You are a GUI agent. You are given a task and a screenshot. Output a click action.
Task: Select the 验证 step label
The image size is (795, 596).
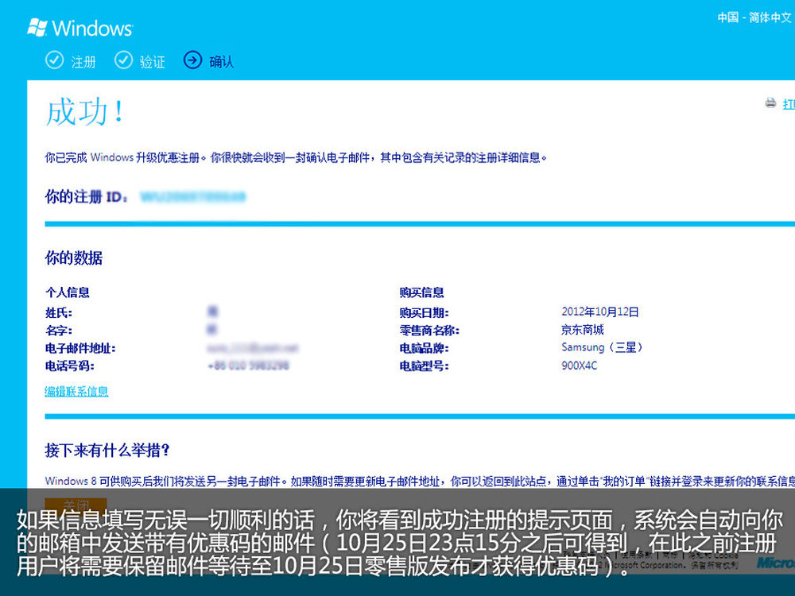152,62
